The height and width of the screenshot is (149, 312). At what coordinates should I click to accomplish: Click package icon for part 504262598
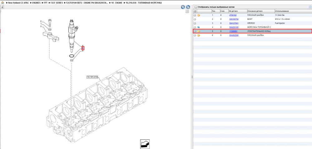point(198,35)
